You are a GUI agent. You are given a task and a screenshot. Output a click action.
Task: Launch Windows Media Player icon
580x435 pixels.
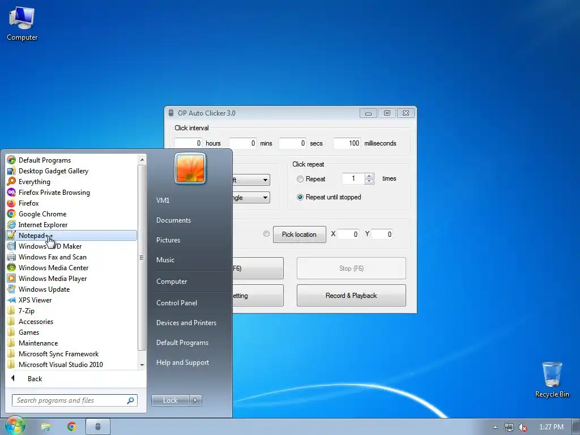(x=11, y=279)
